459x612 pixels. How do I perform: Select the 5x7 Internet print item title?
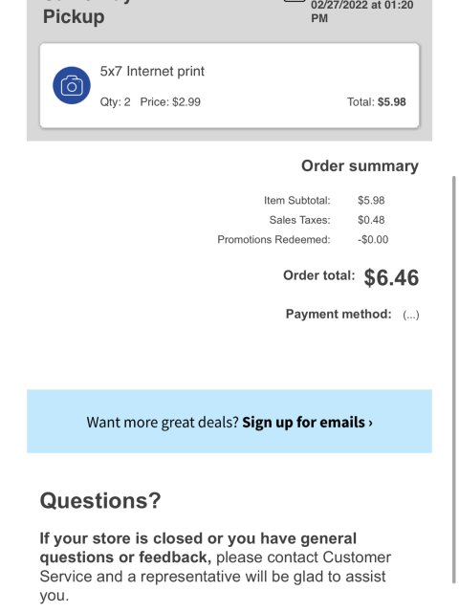152,71
